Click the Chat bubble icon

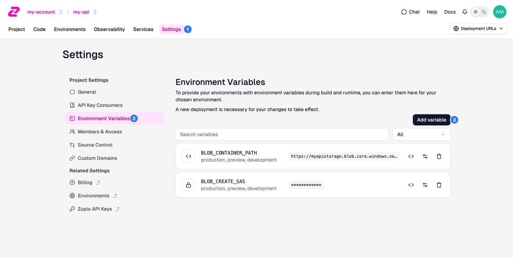(404, 12)
